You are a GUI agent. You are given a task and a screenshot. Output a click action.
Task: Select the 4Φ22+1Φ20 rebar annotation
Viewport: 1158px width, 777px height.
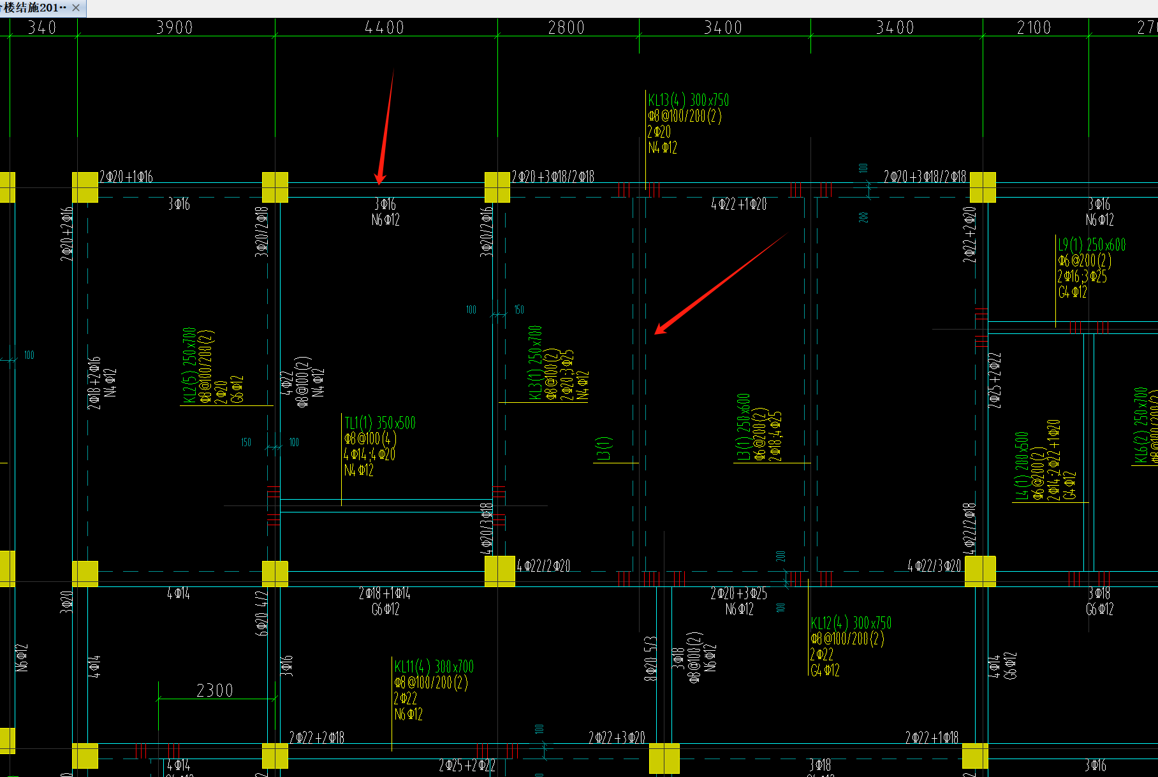pos(739,204)
